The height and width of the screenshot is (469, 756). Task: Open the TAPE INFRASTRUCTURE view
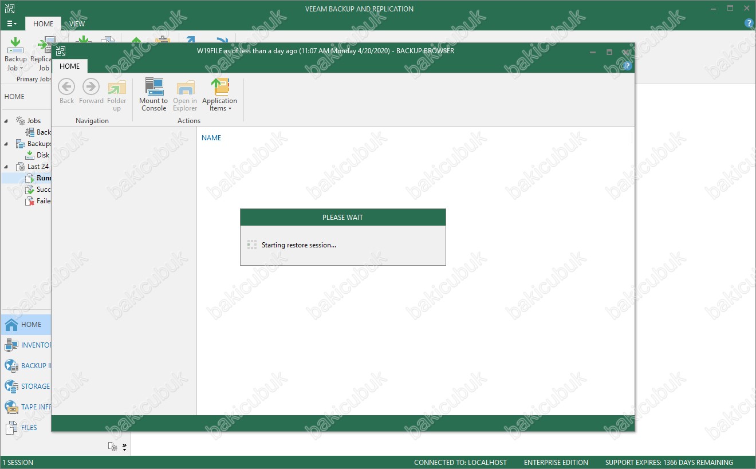26,407
